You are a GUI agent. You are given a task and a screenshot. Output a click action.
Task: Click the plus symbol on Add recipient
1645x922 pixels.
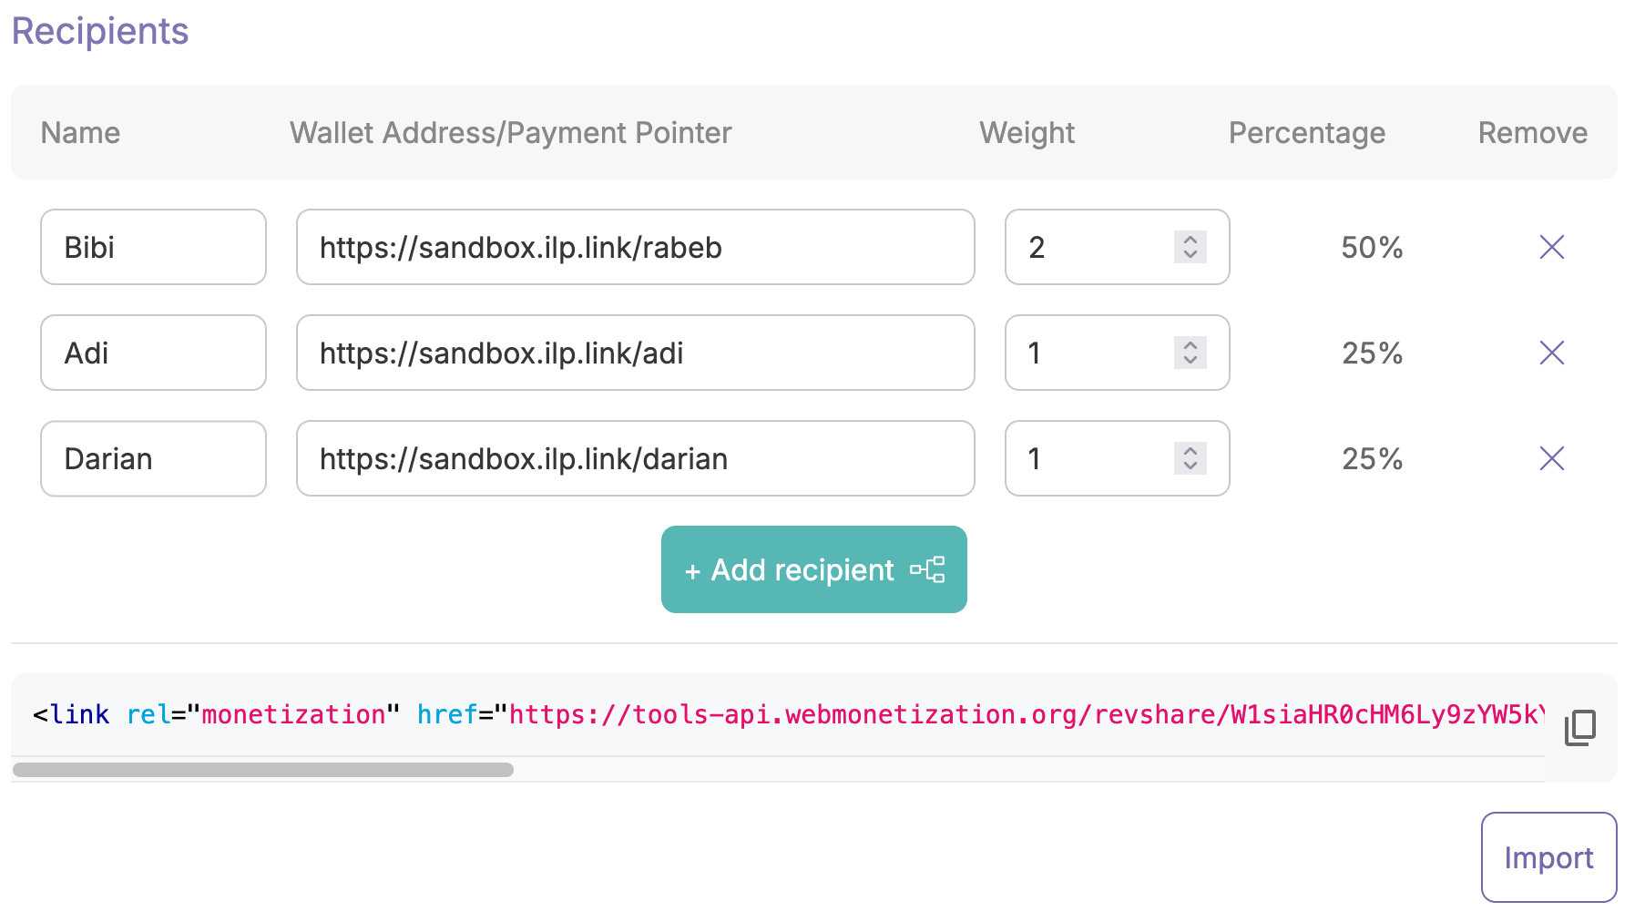tap(692, 569)
